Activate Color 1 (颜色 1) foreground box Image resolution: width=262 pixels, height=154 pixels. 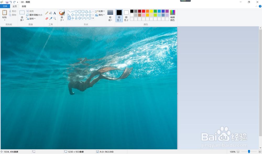[x=119, y=15]
